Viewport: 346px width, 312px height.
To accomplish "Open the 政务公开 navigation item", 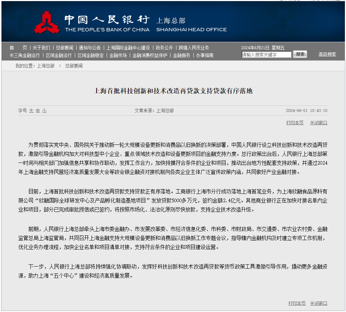I will 164,48.
